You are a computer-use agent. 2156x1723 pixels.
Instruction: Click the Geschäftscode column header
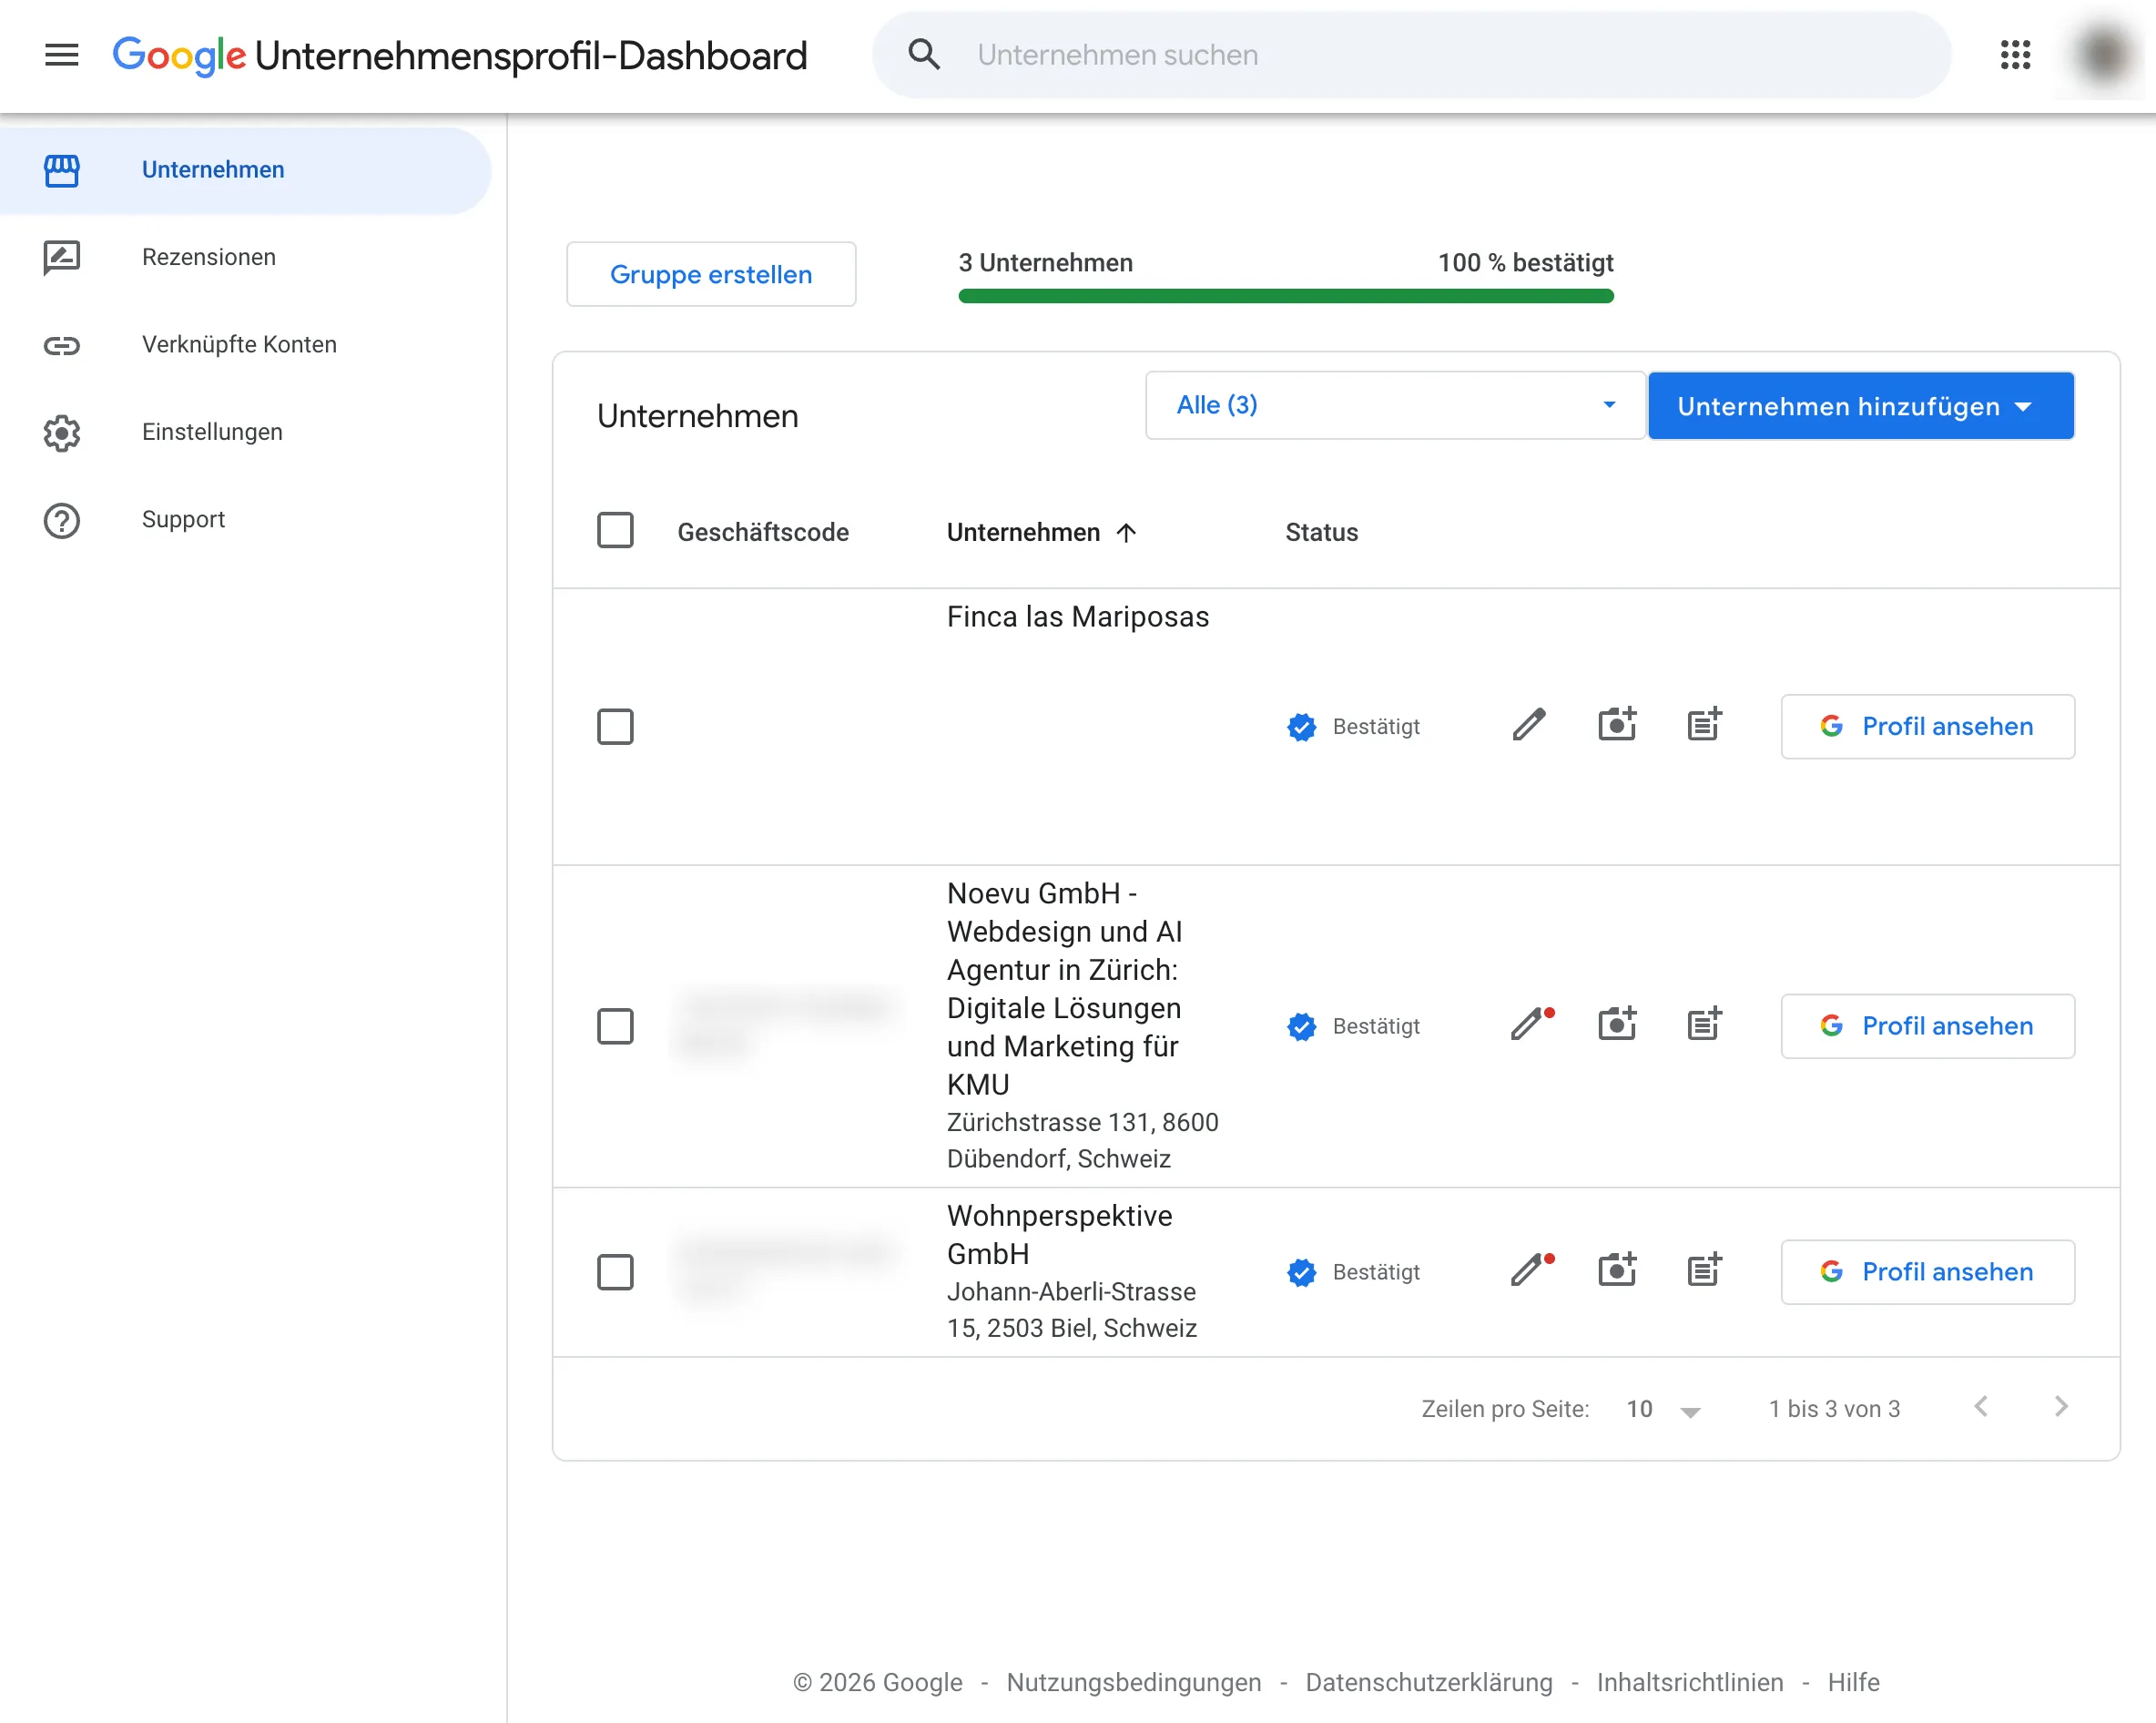[763, 533]
